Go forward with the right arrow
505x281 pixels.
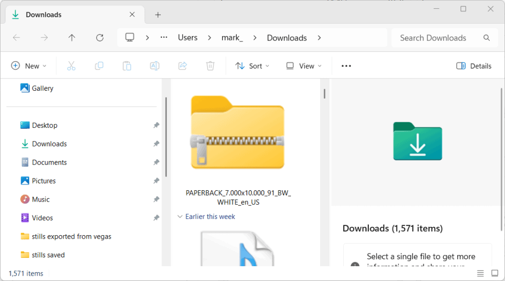[44, 37]
